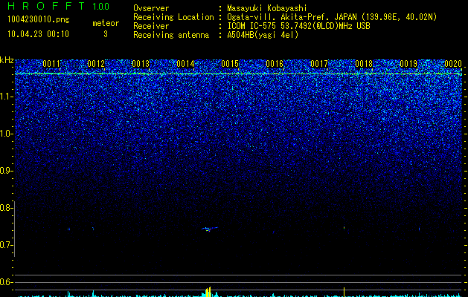
Task: Click the A504HB(yagi 4el) antenna text
Action: click(x=263, y=35)
